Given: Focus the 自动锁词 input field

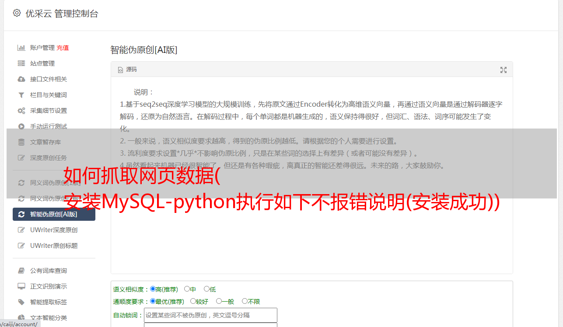Looking at the screenshot, I should (210, 315).
